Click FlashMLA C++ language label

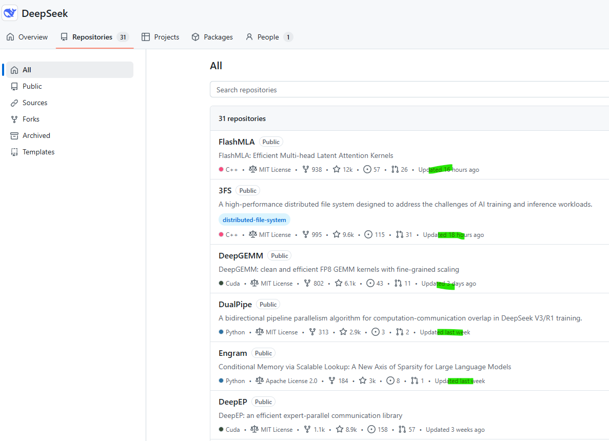tap(228, 170)
